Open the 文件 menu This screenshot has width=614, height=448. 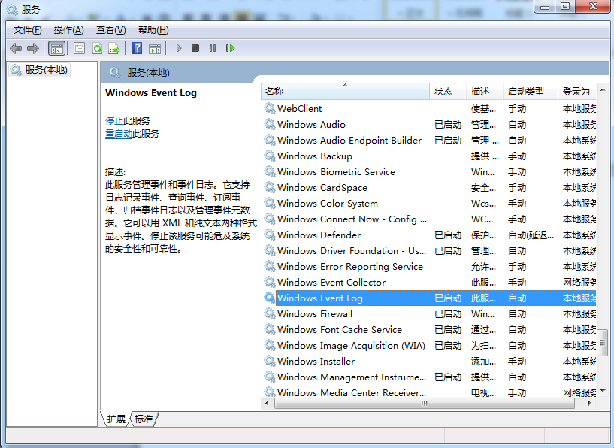[x=27, y=30]
